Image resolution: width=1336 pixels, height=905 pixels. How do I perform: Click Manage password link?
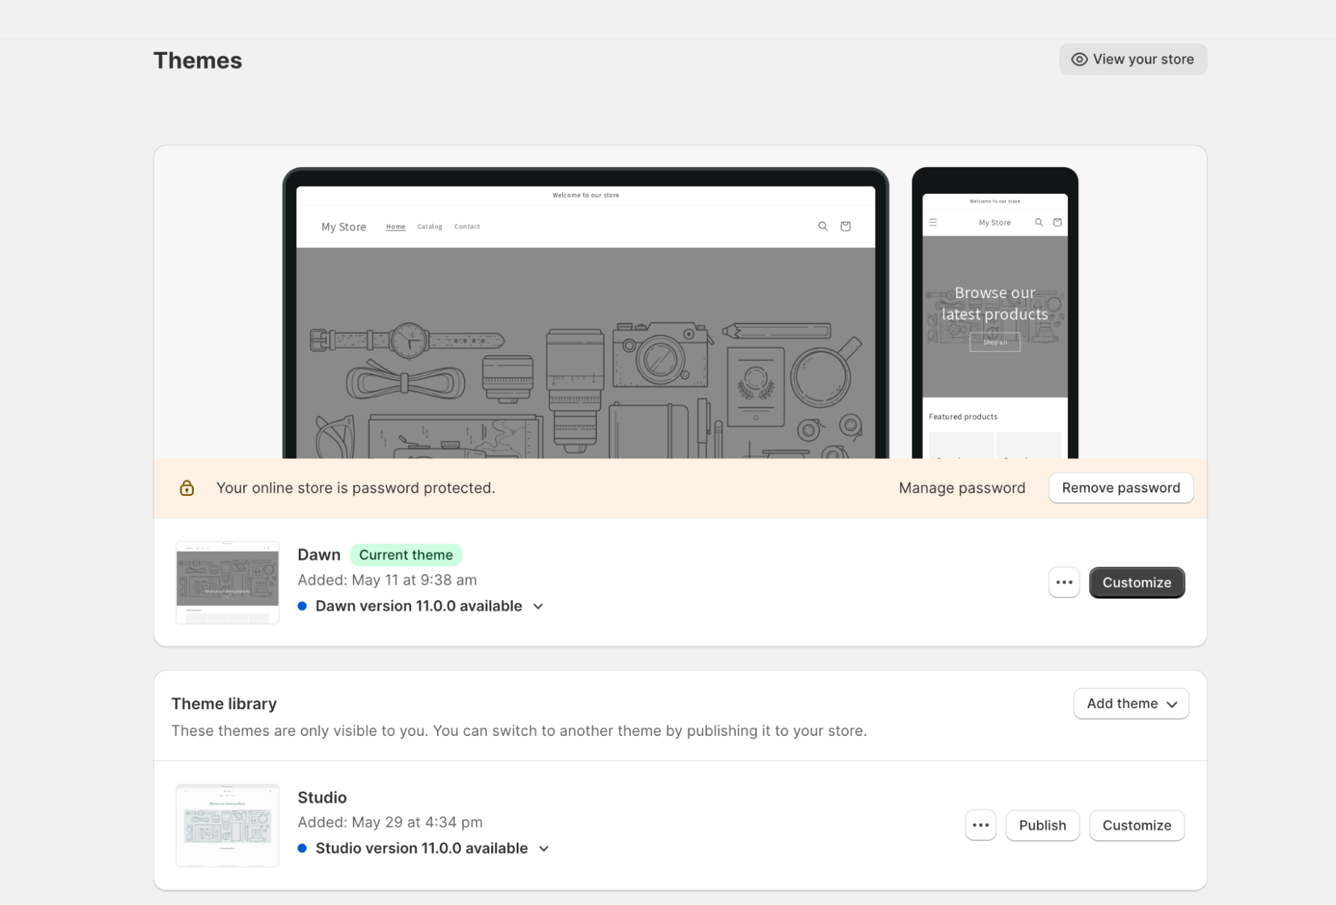[x=962, y=488]
